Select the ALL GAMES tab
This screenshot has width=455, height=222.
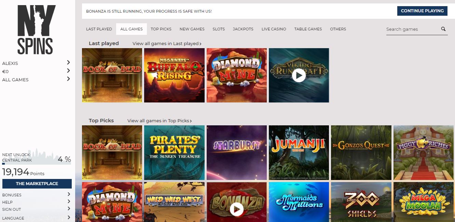132,29
